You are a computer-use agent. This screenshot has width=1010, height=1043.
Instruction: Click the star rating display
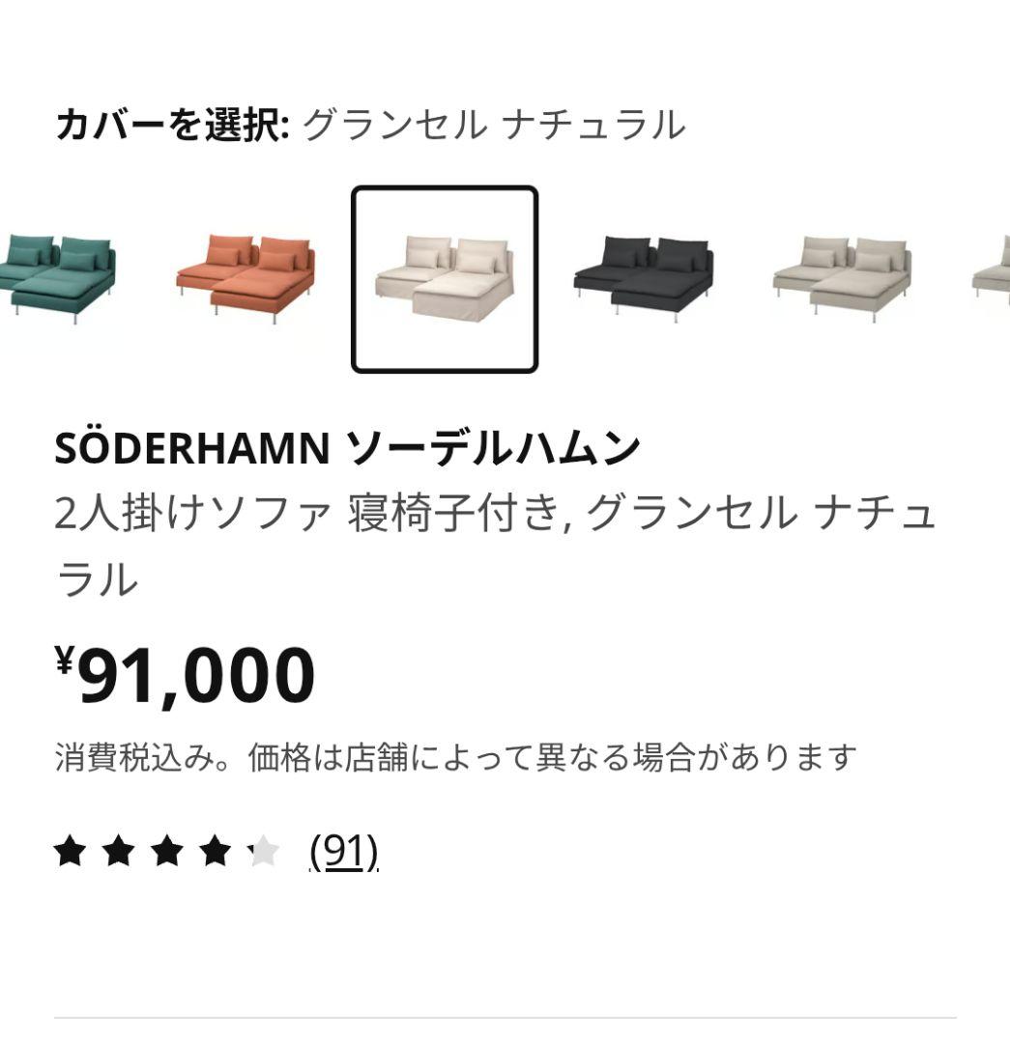(164, 850)
